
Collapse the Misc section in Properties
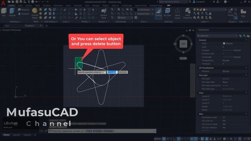(x=246, y=114)
